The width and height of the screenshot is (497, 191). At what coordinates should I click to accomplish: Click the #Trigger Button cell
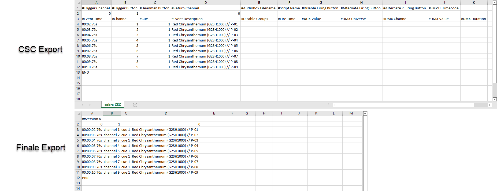125,8
